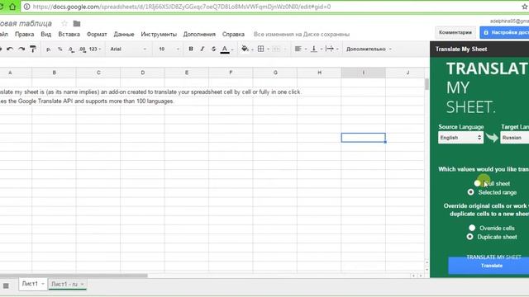Open the Вид menu
The height and width of the screenshot is (297, 529).
46,35
